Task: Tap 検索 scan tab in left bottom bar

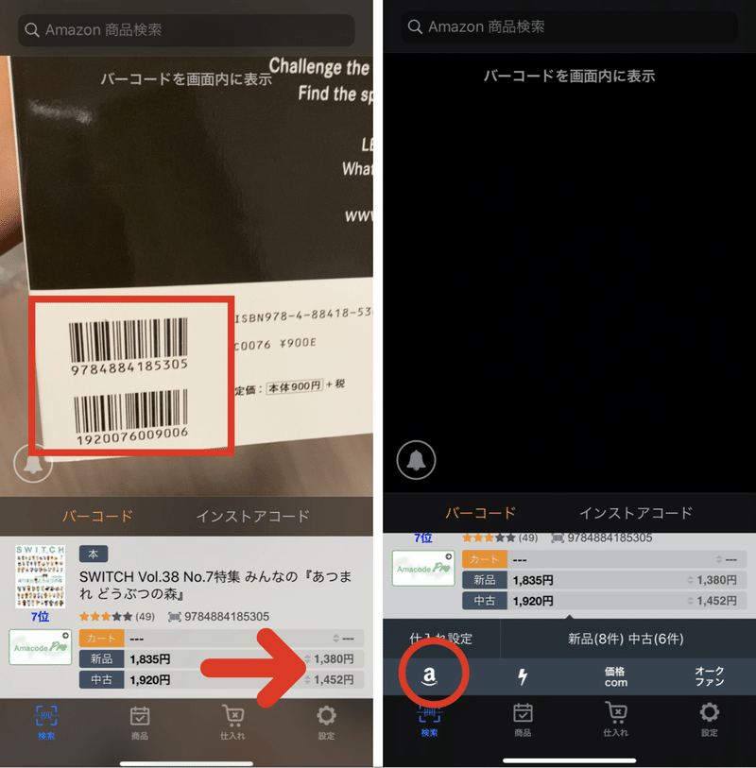Action: pyautogui.click(x=46, y=723)
